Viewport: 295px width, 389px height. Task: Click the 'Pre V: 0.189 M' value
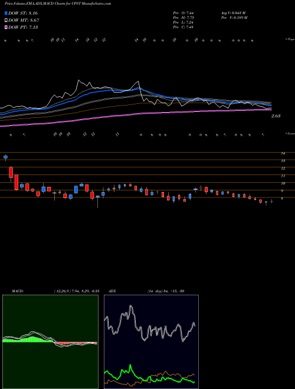pyautogui.click(x=234, y=18)
